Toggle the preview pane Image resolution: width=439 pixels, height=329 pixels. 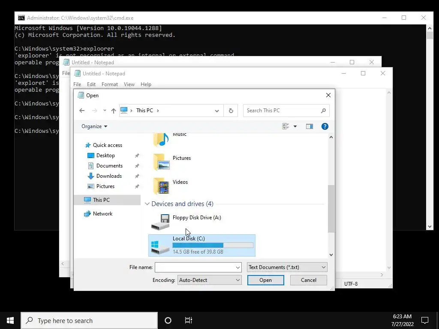[x=310, y=126]
